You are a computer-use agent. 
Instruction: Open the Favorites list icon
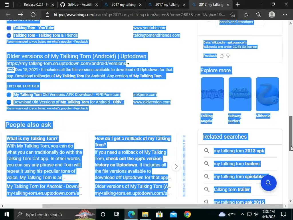point(246,15)
